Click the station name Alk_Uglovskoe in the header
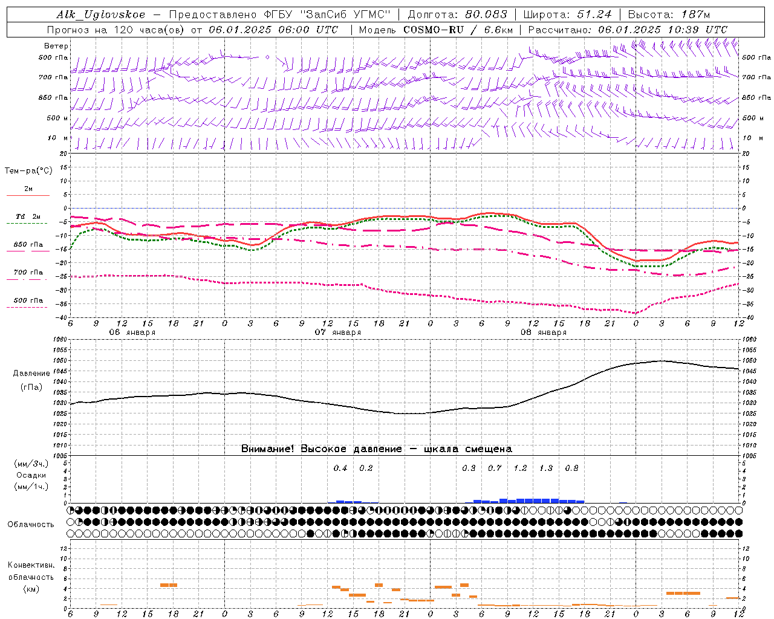The height and width of the screenshot is (619, 774). click(x=101, y=15)
